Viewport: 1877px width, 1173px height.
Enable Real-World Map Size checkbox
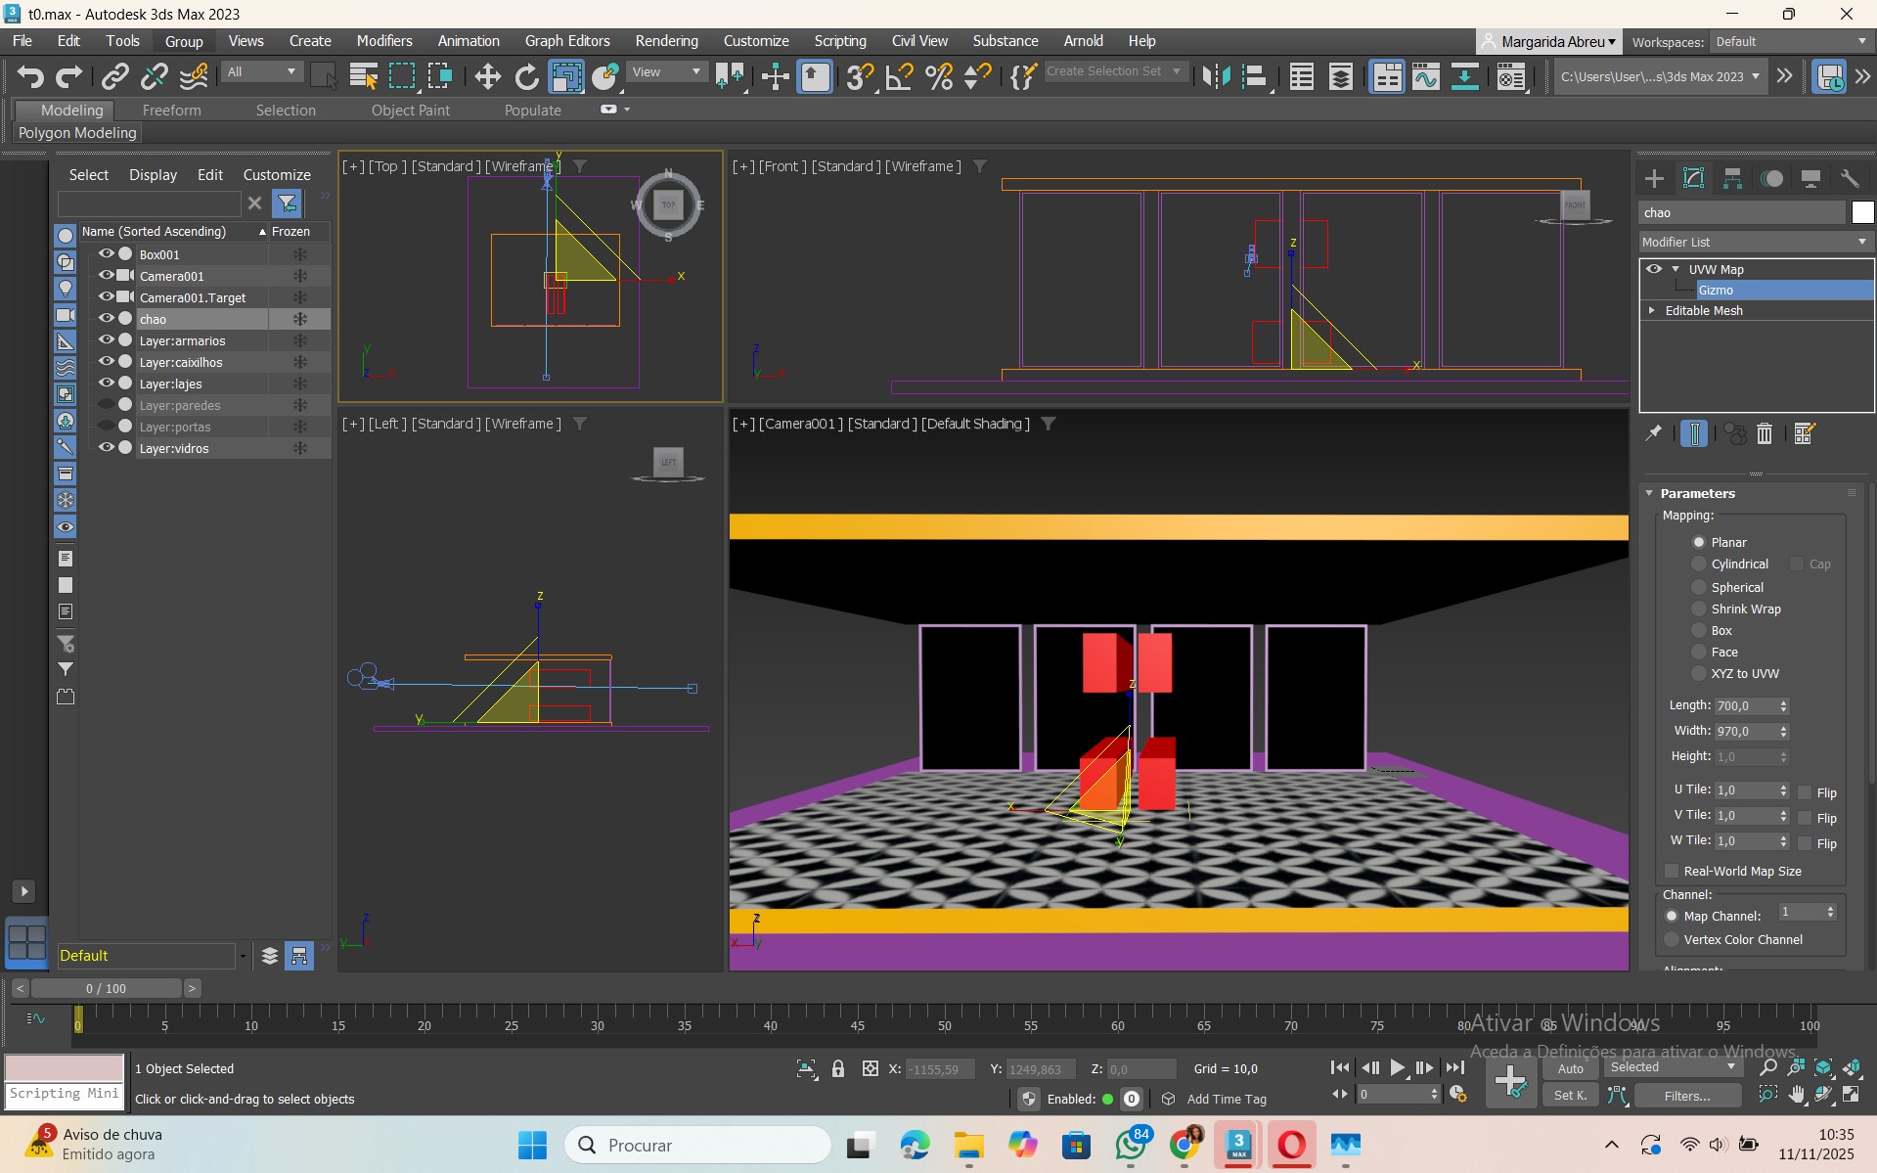1672,871
